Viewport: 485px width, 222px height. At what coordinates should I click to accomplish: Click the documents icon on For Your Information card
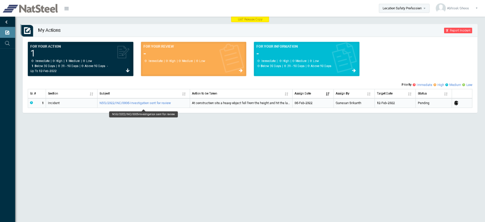point(344,57)
